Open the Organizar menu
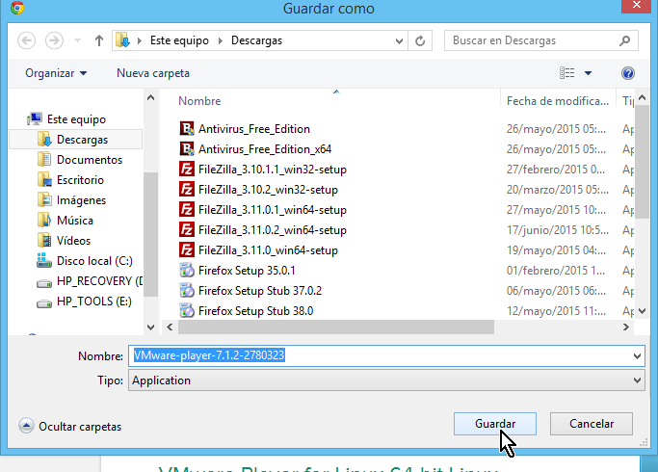 [56, 73]
